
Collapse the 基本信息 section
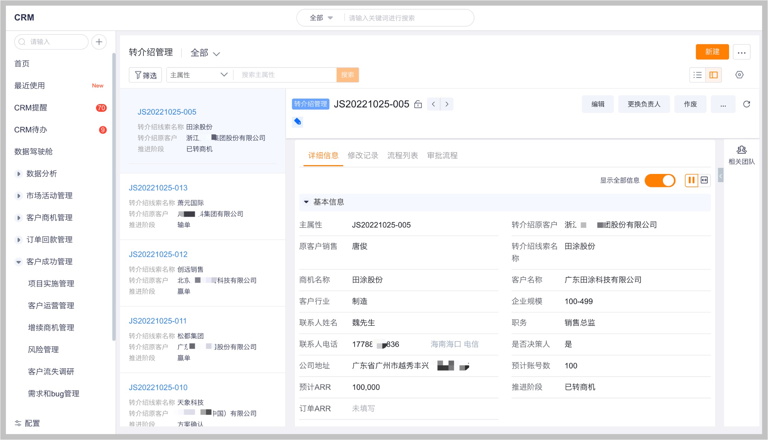(x=306, y=202)
